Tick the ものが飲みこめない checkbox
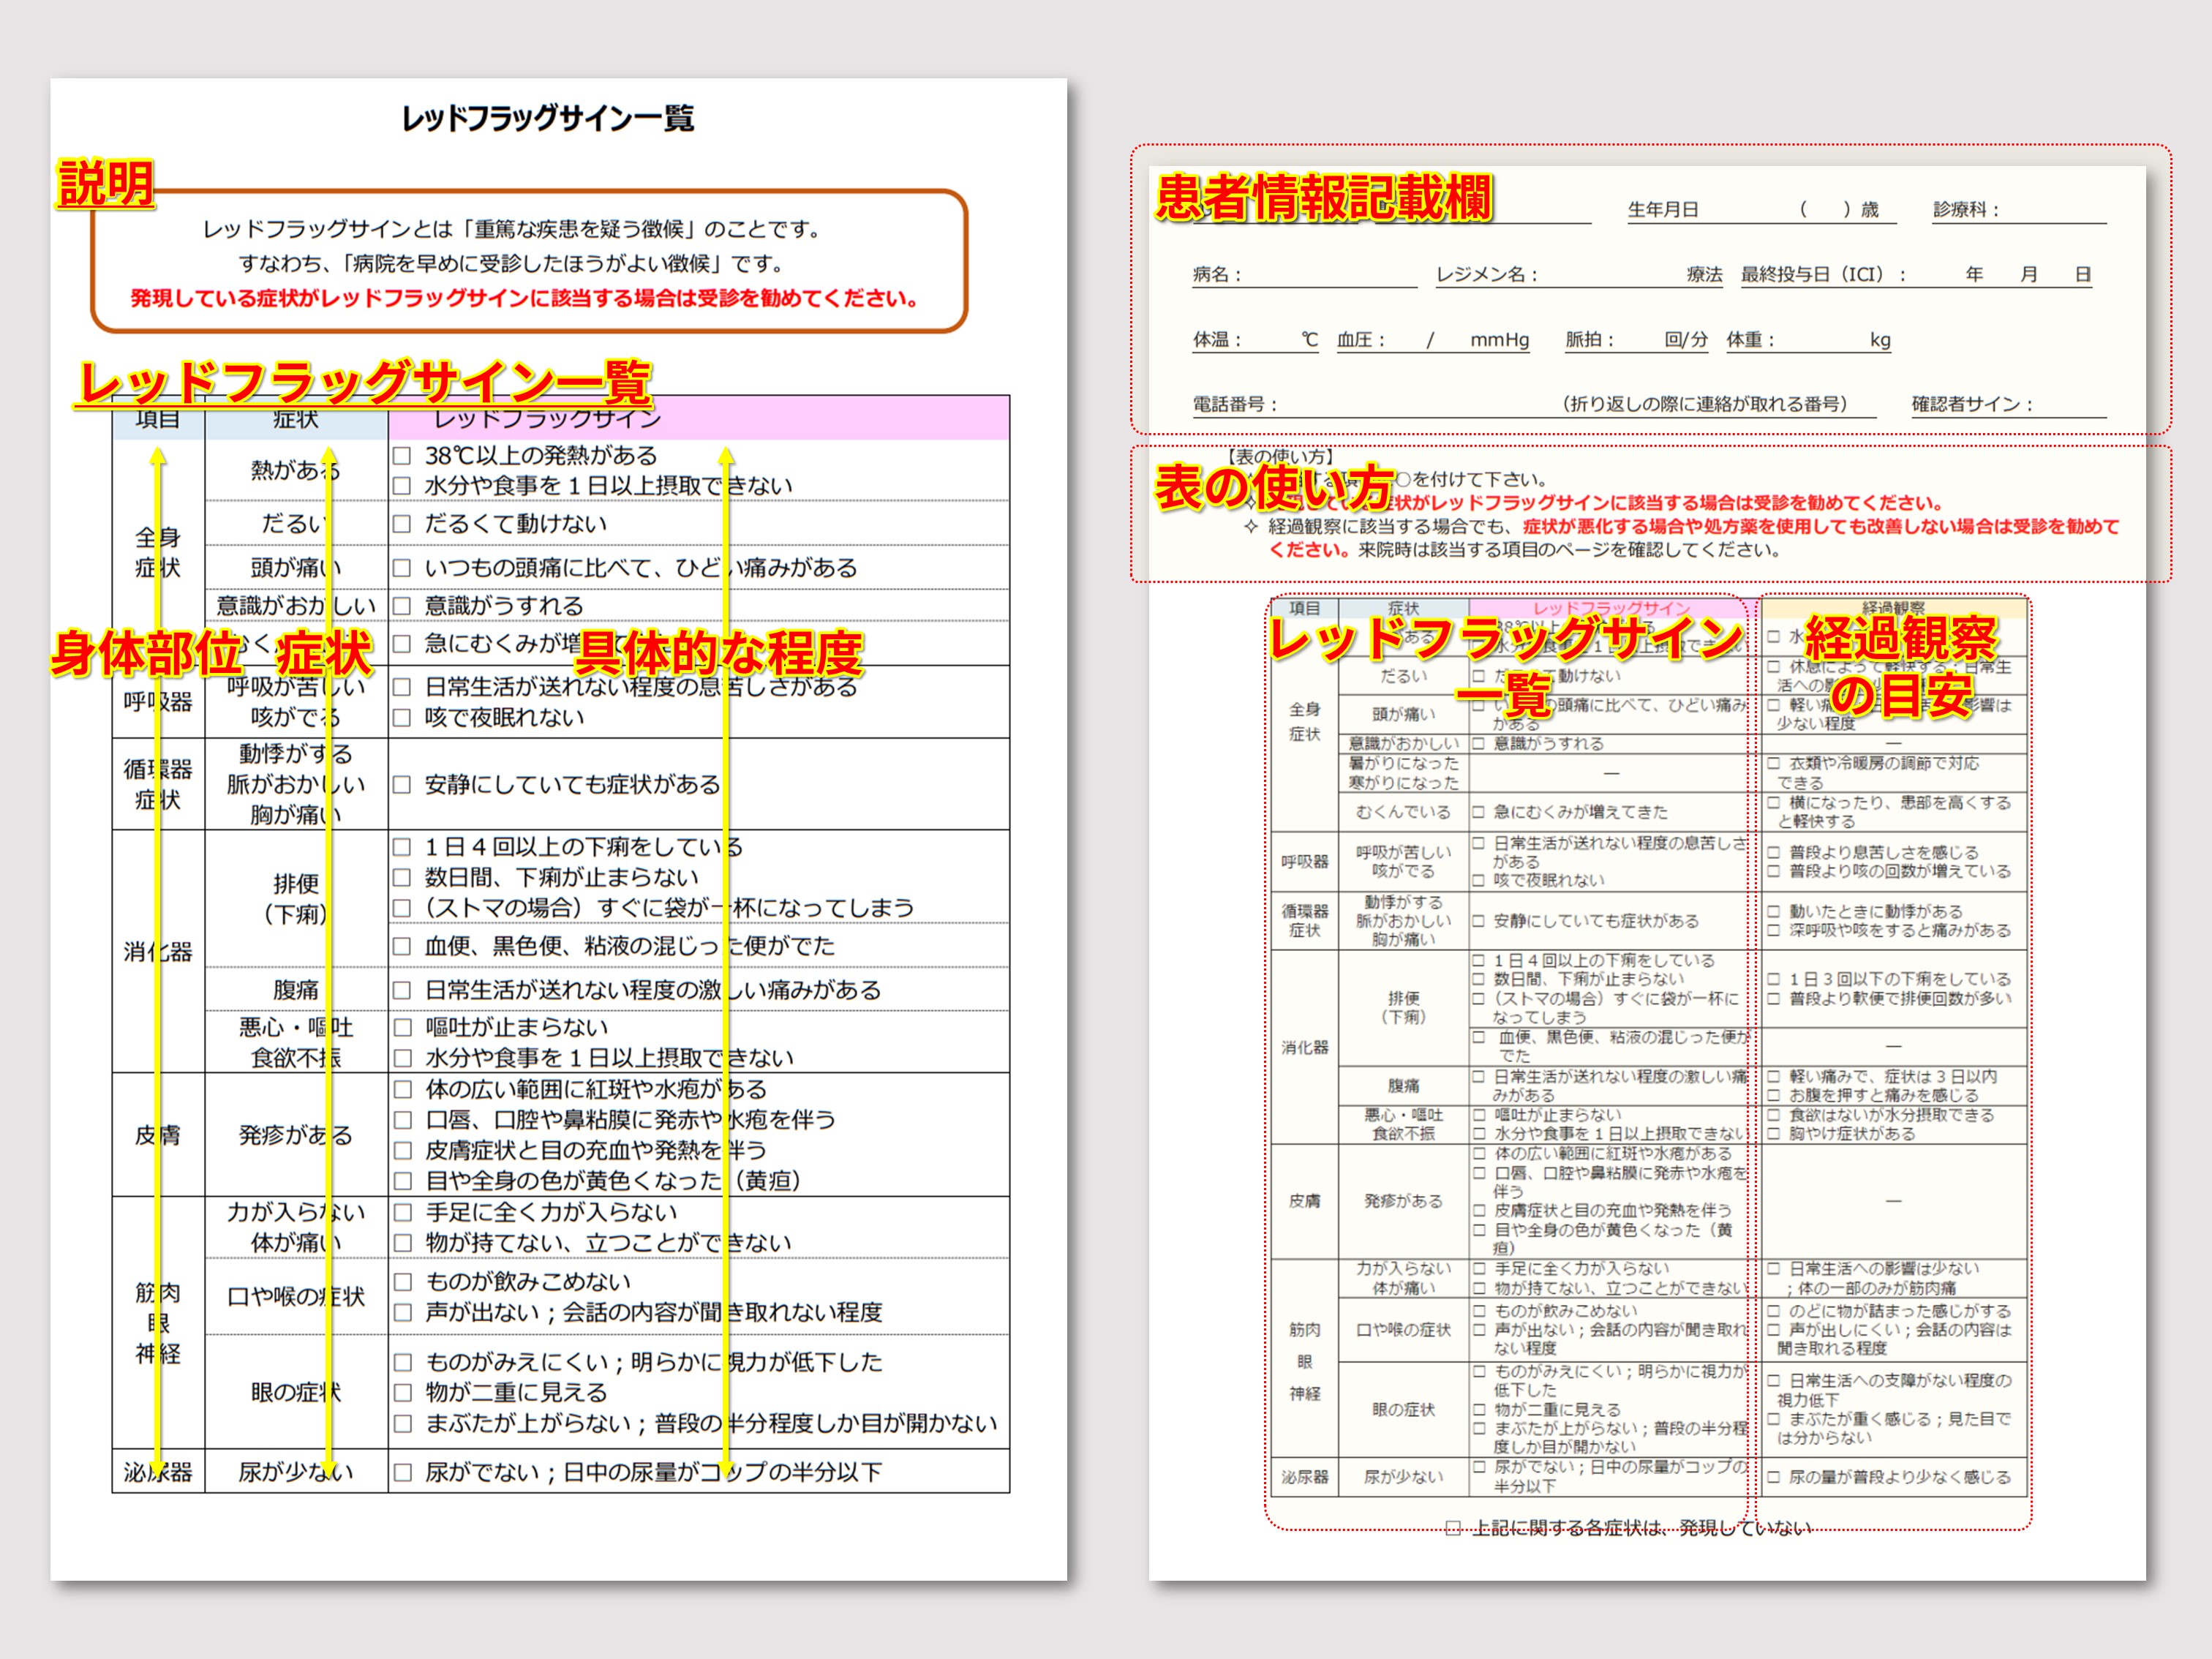Screen dimensions: 2212x1659 (402, 1282)
